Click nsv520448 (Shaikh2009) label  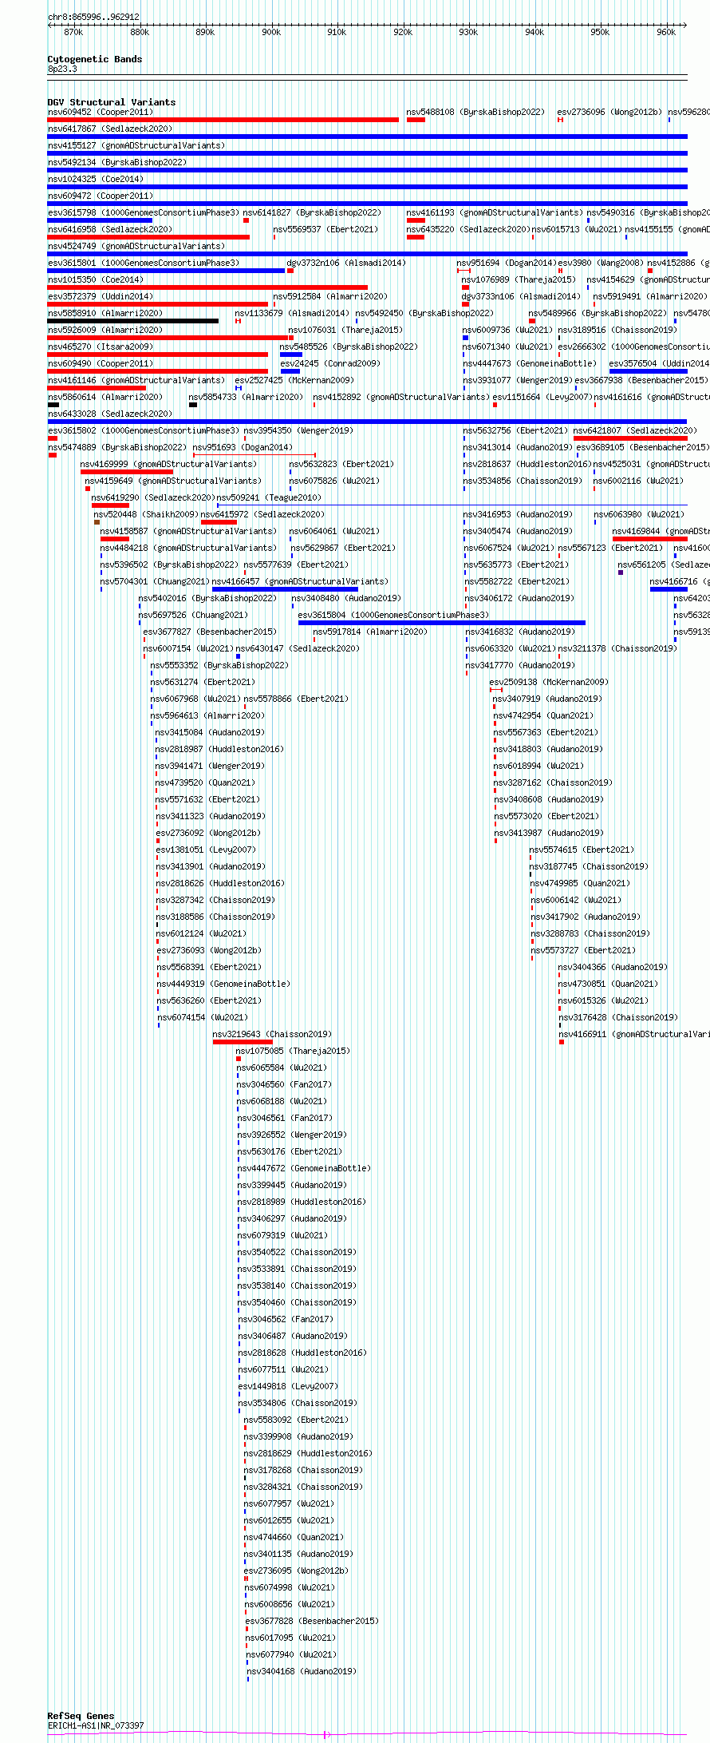pos(146,514)
